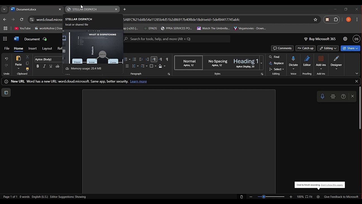This screenshot has width=362, height=204.
Task: Click the Comments button
Action: tap(282, 48)
